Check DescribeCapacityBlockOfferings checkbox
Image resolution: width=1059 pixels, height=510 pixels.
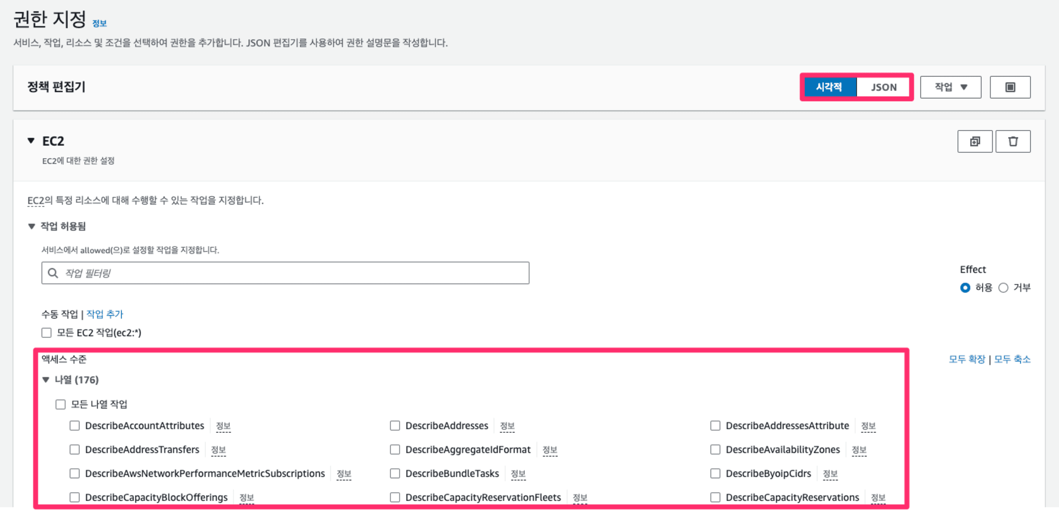[x=75, y=497]
